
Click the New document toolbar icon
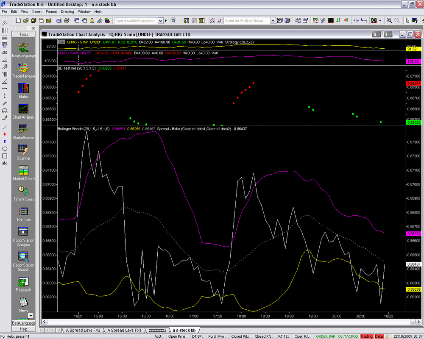click(18, 20)
